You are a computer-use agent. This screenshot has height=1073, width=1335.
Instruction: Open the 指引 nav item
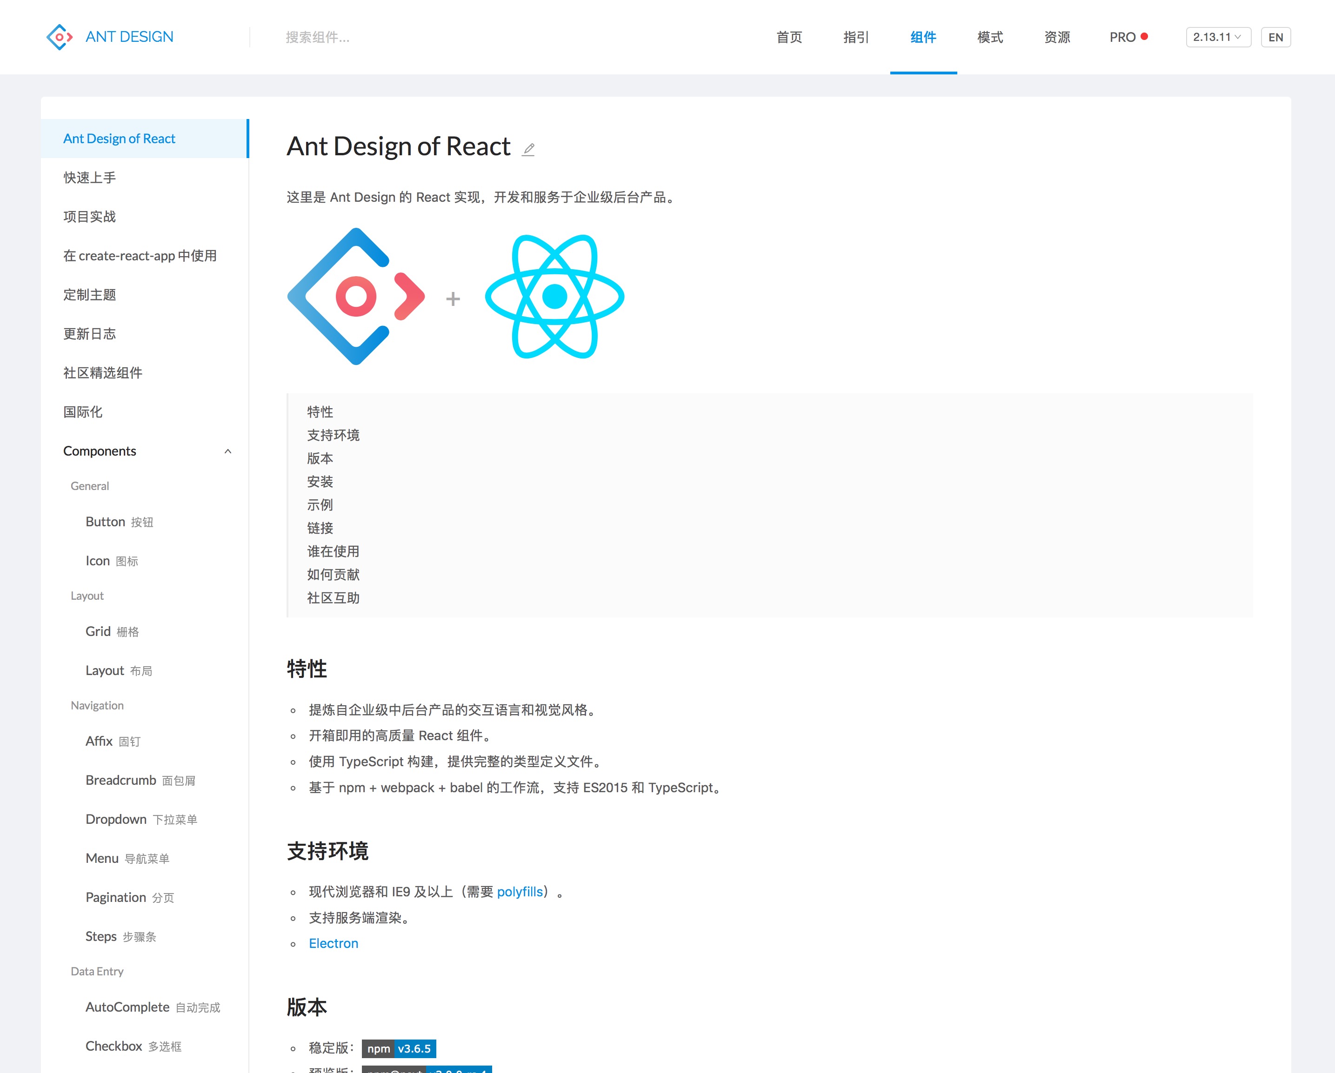pos(856,37)
